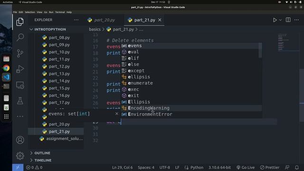
Task: Split the editor to the right
Action: [x=288, y=20]
